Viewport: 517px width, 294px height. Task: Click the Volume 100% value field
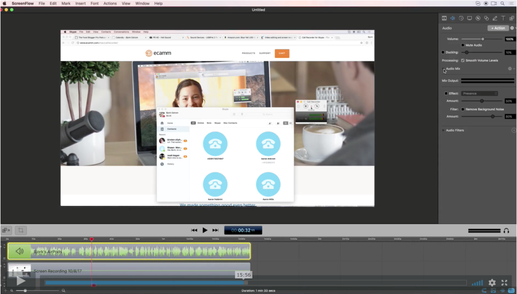pyautogui.click(x=510, y=39)
